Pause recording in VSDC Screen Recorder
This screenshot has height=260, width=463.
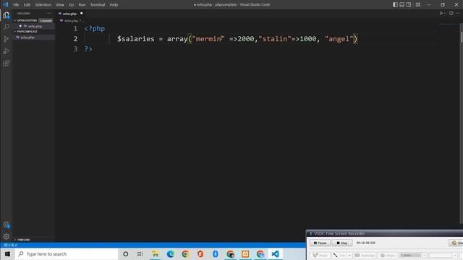point(320,243)
